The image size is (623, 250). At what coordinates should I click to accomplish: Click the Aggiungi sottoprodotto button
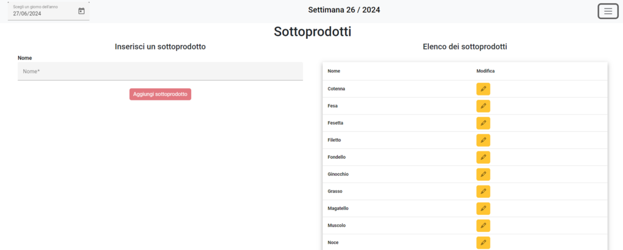pos(160,94)
